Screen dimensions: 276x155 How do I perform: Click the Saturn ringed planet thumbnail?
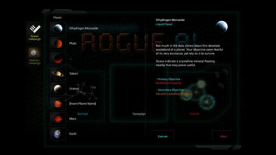coord(58,74)
